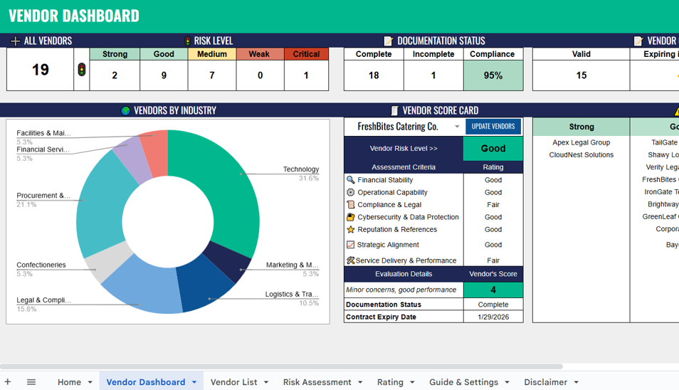This screenshot has width=679, height=390.
Task: Select the Apex Legal Group vendor name
Action: click(x=581, y=142)
